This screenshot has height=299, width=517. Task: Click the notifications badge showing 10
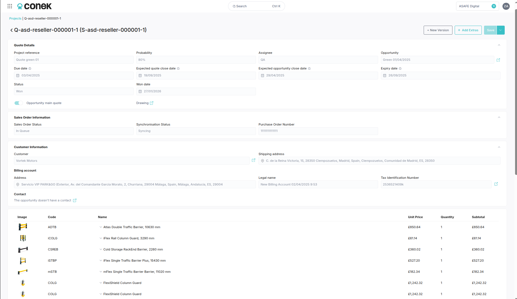(494, 6)
